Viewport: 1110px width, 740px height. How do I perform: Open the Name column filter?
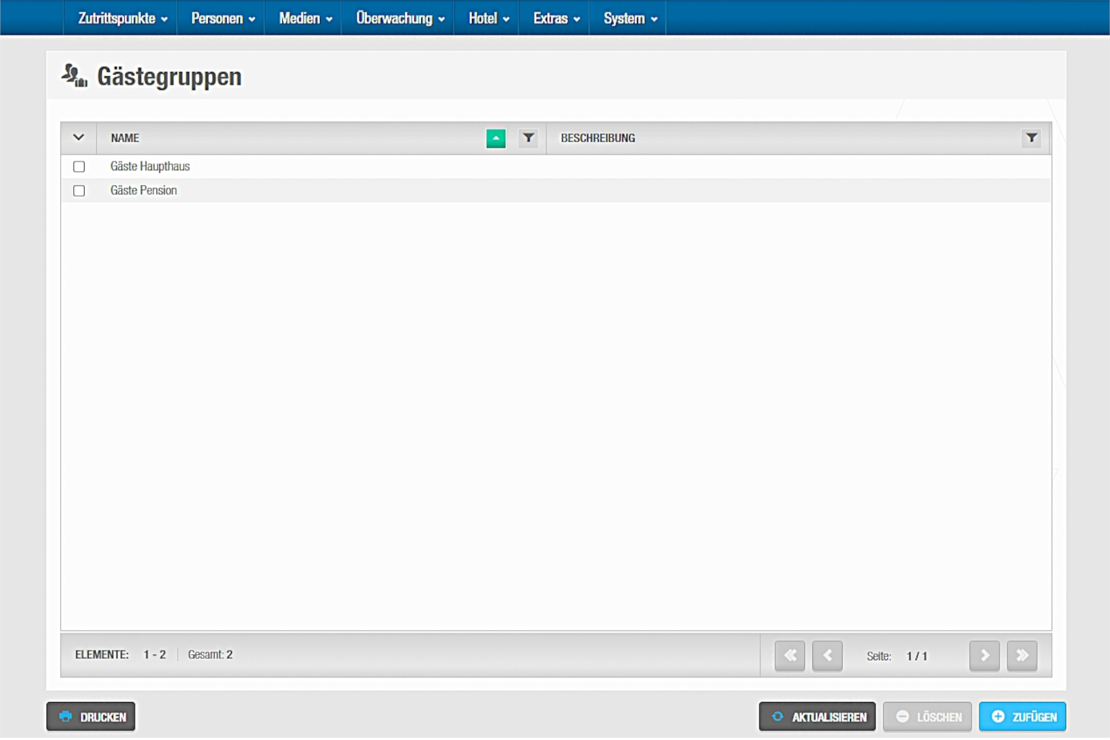pos(528,138)
